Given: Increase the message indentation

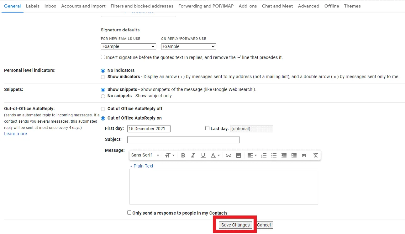Looking at the screenshot, I should 294,155.
